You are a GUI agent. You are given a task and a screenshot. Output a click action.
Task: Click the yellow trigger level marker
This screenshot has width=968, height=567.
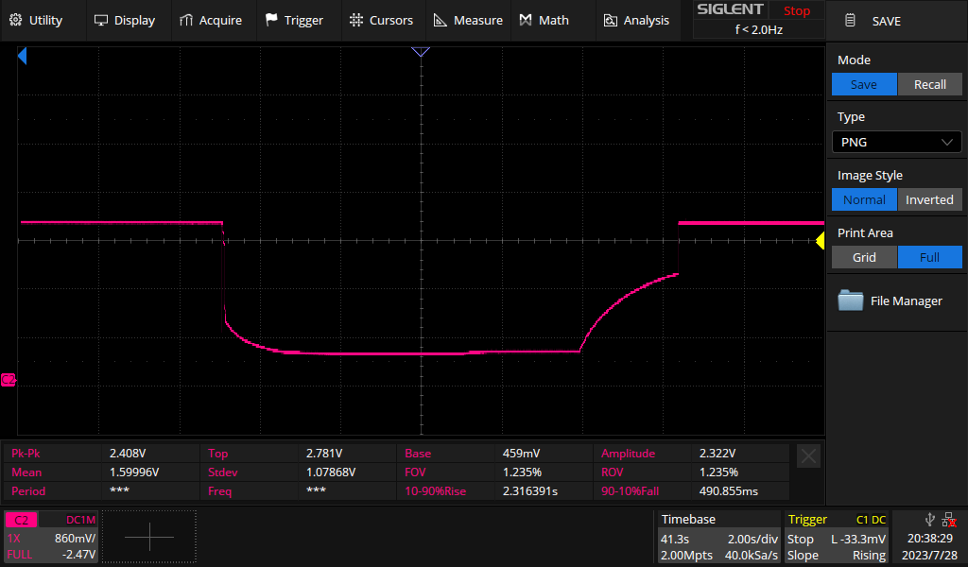point(820,241)
